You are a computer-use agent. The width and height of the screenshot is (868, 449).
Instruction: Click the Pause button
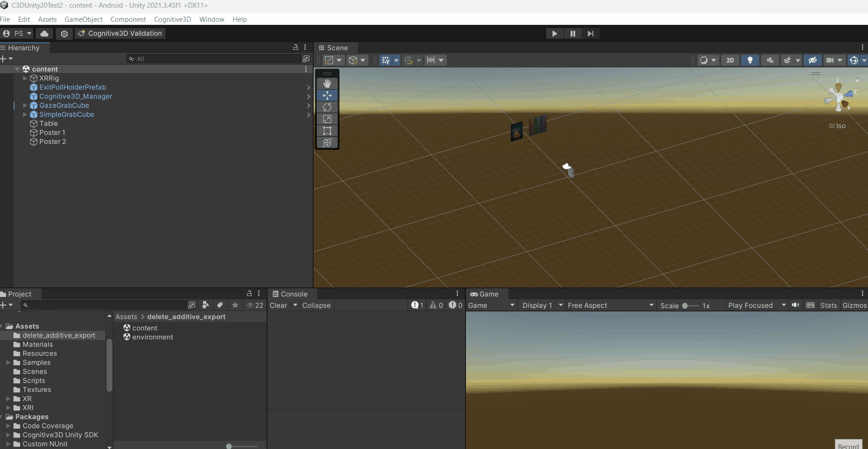point(572,33)
